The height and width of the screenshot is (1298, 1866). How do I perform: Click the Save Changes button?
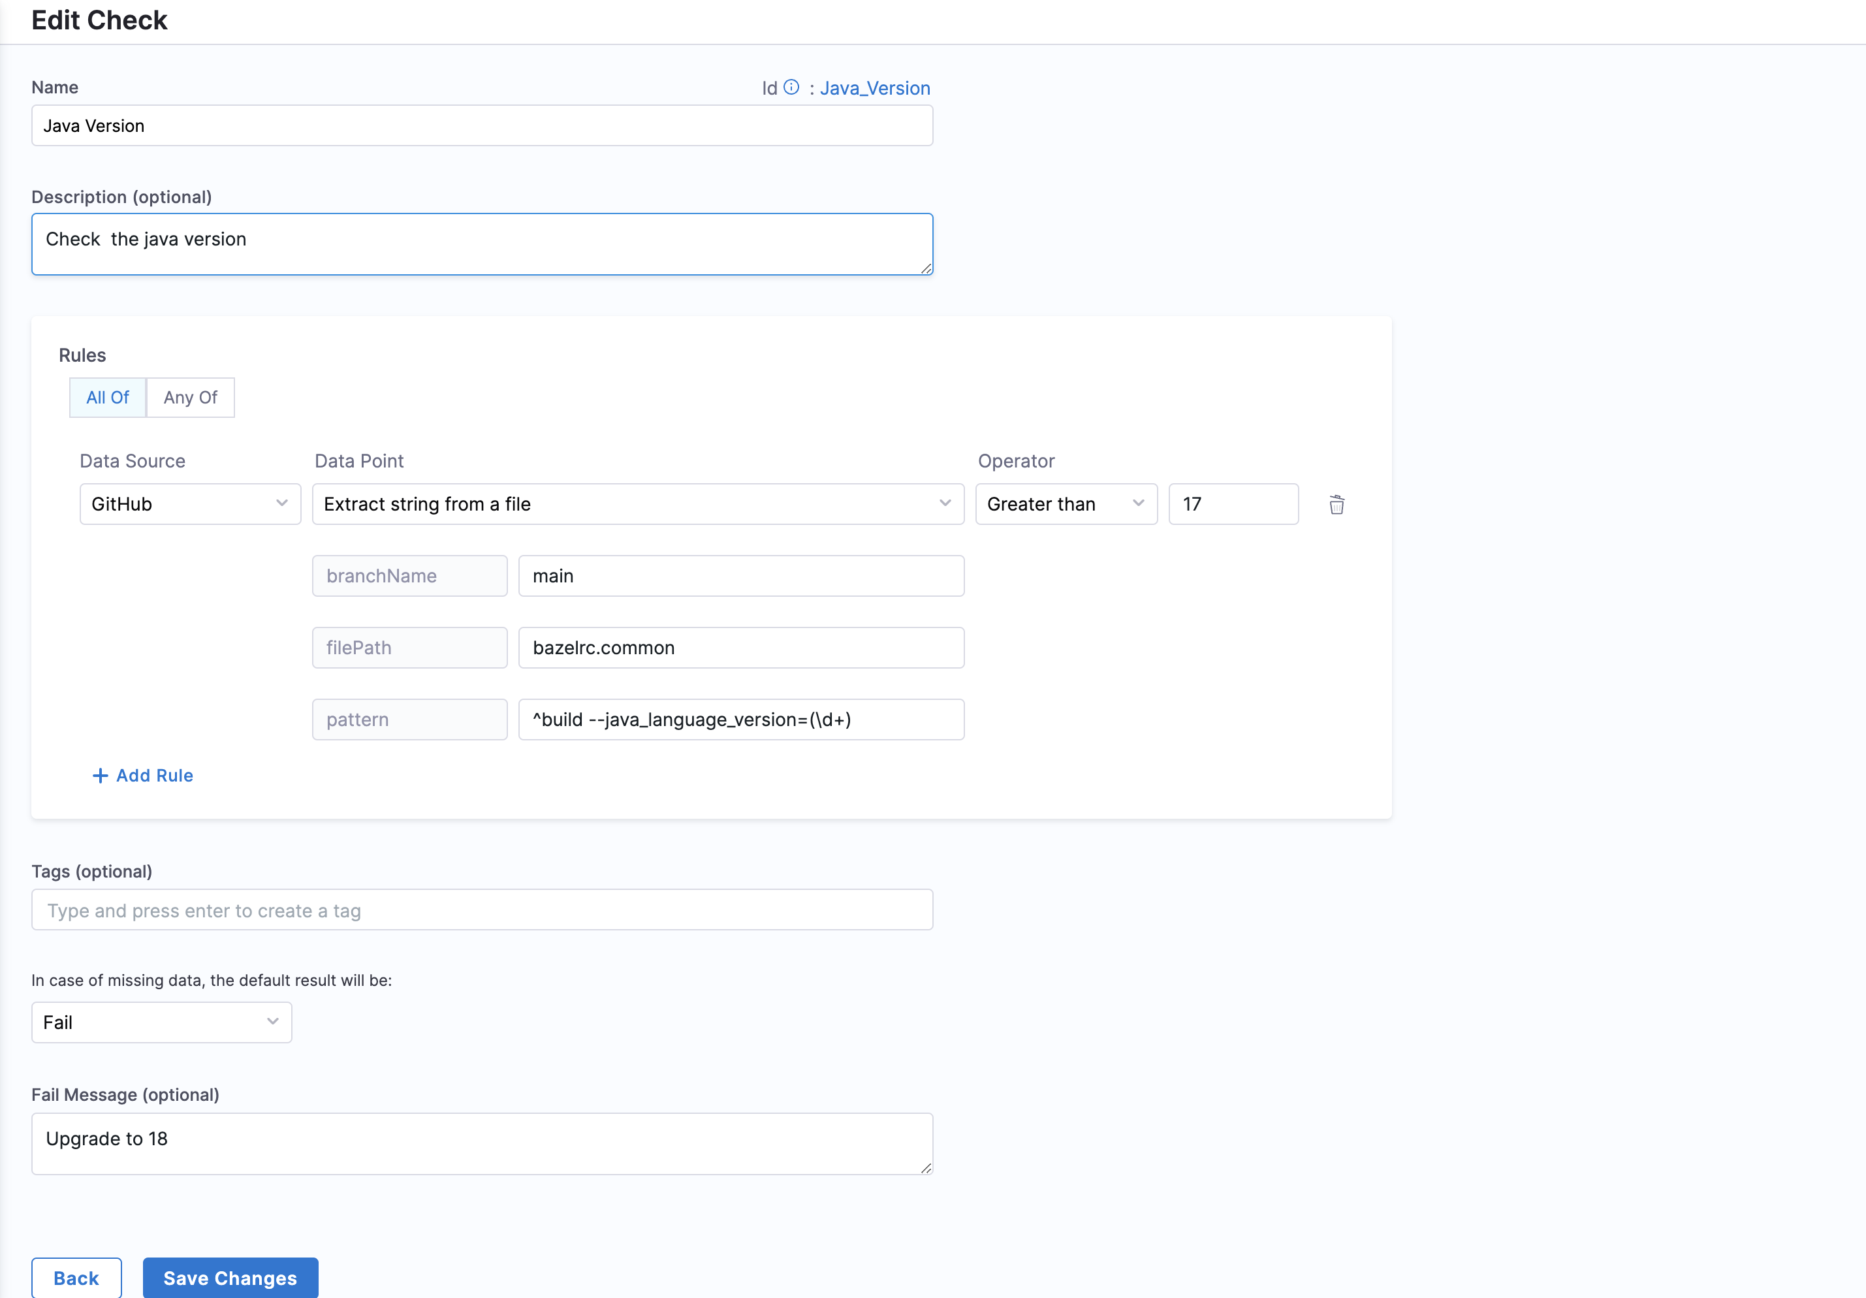point(230,1278)
